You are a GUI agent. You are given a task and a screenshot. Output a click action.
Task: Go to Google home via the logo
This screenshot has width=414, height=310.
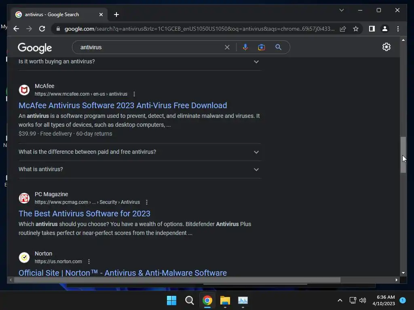35,48
